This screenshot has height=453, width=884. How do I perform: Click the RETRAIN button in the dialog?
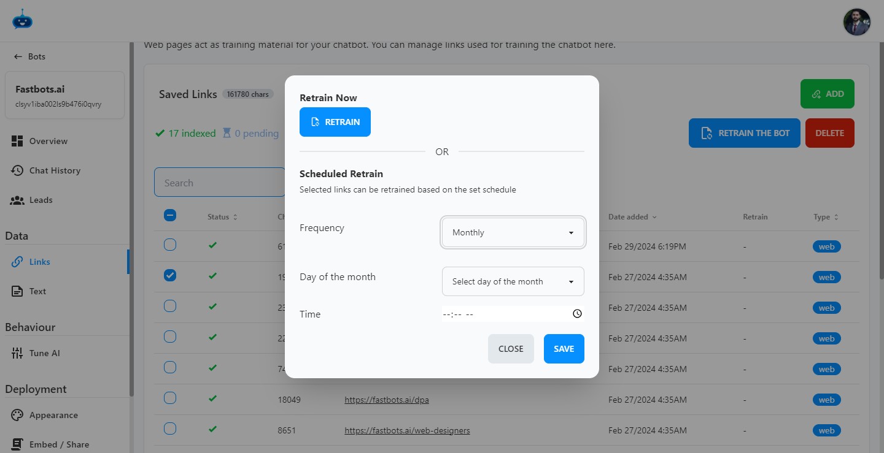click(x=335, y=122)
